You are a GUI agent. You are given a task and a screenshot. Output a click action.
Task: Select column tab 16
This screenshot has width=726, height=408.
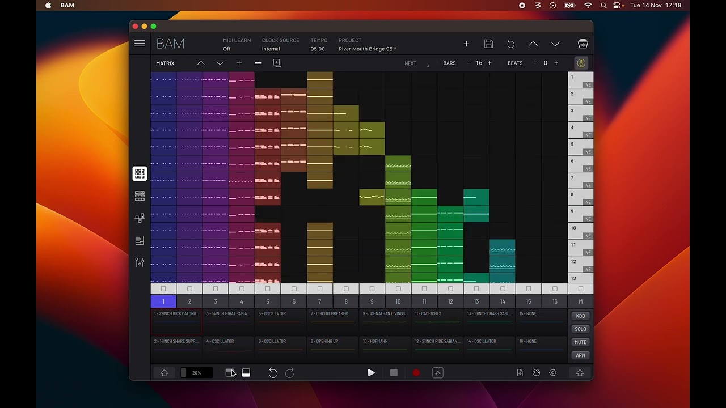pos(555,301)
